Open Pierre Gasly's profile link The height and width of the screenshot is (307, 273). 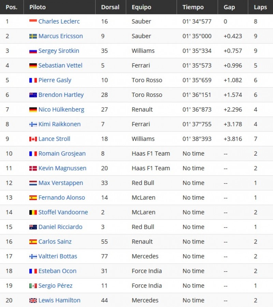pyautogui.click(x=55, y=80)
